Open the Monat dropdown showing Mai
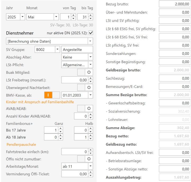The image size is (191, 182). [56, 17]
